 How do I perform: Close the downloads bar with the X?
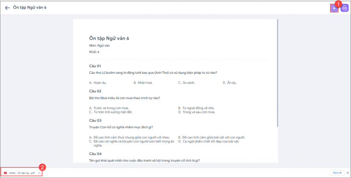point(347,173)
